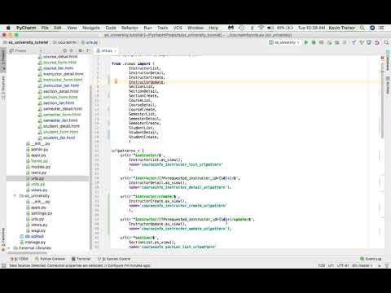The width and height of the screenshot is (391, 293).
Task: Click the volume speaker icon in menu bar
Action: tap(270, 28)
